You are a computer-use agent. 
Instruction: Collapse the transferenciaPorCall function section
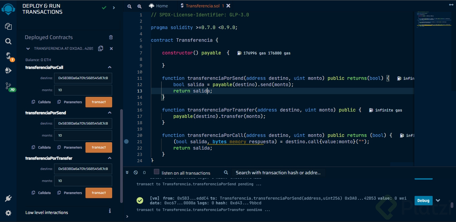click(x=109, y=67)
